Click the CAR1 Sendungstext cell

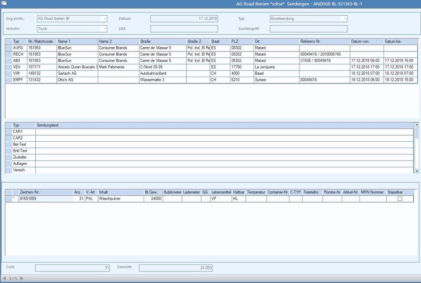coord(225,132)
